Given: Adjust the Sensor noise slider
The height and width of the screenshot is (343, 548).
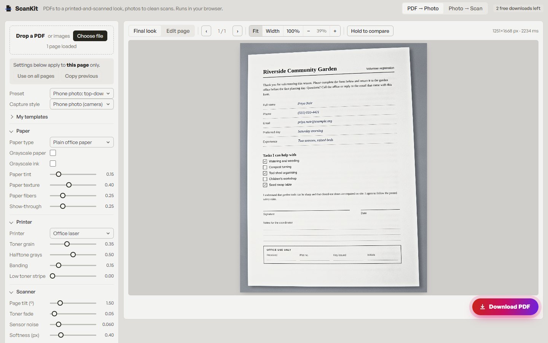Looking at the screenshot, I should (x=73, y=324).
